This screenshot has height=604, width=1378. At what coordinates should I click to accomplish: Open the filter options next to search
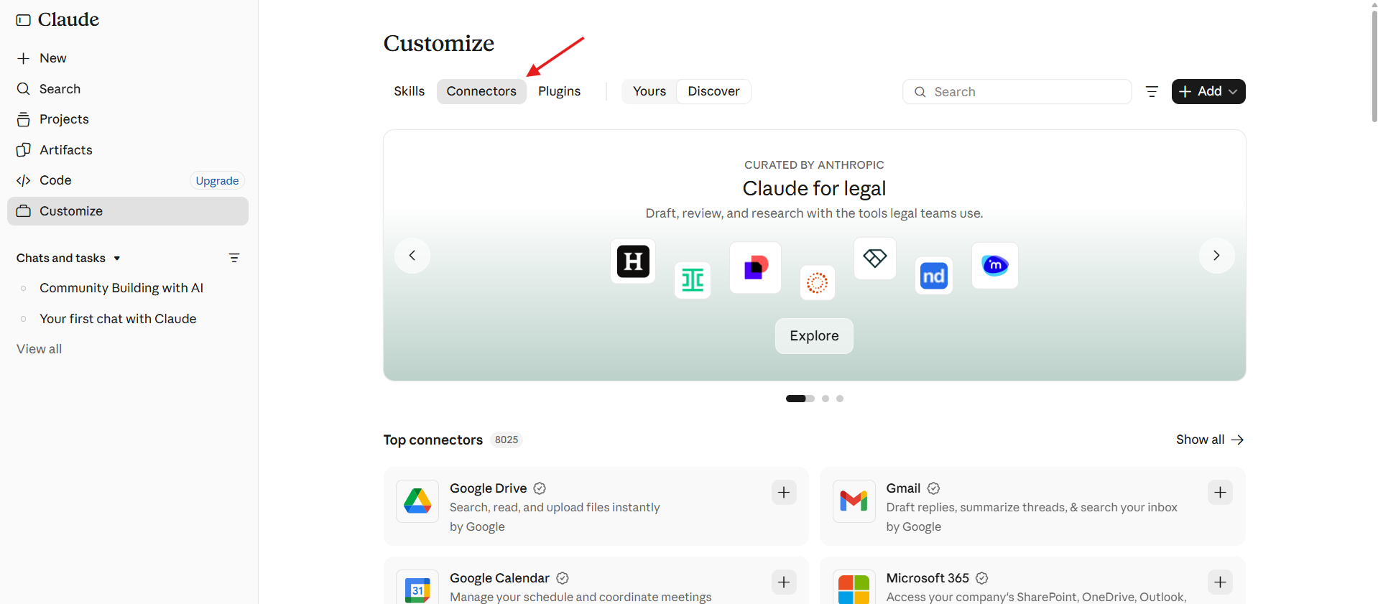[1152, 92]
